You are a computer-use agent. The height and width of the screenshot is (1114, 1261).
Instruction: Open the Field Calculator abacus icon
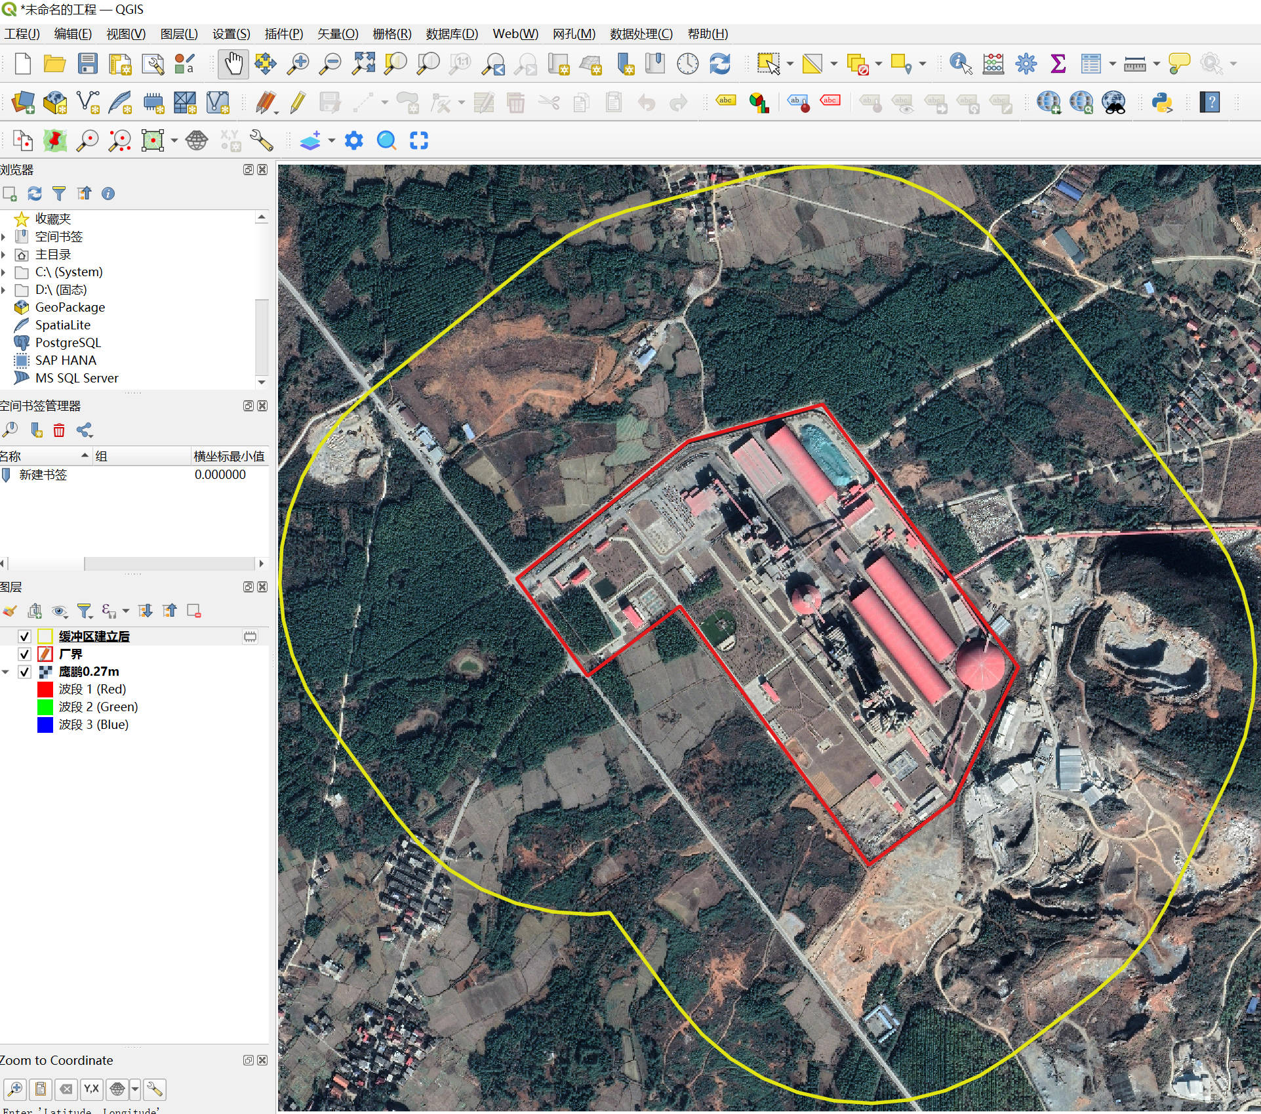(x=993, y=64)
